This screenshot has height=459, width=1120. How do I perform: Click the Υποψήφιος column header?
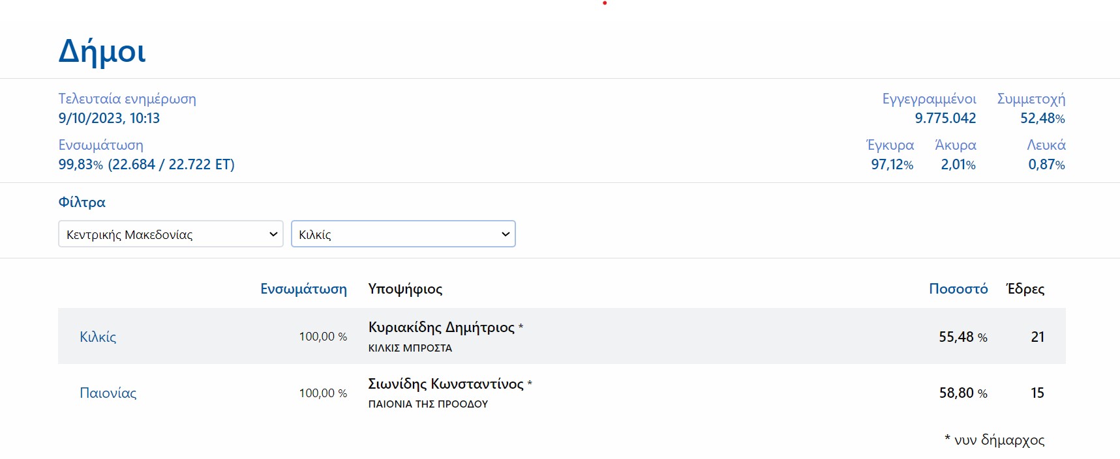(405, 289)
